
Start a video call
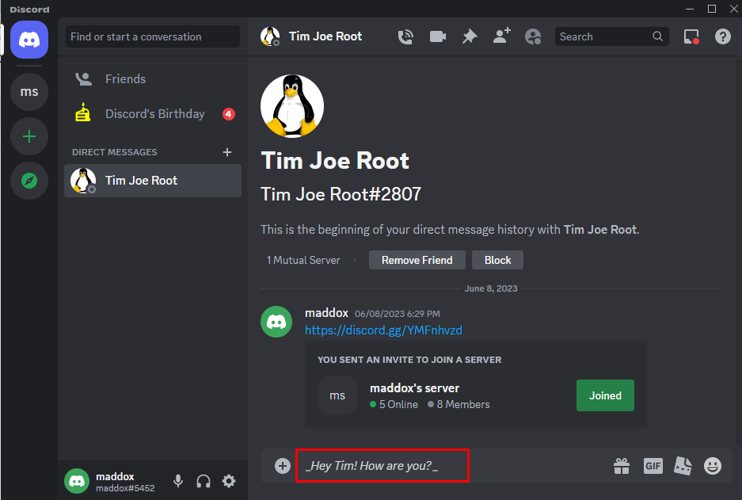click(438, 36)
